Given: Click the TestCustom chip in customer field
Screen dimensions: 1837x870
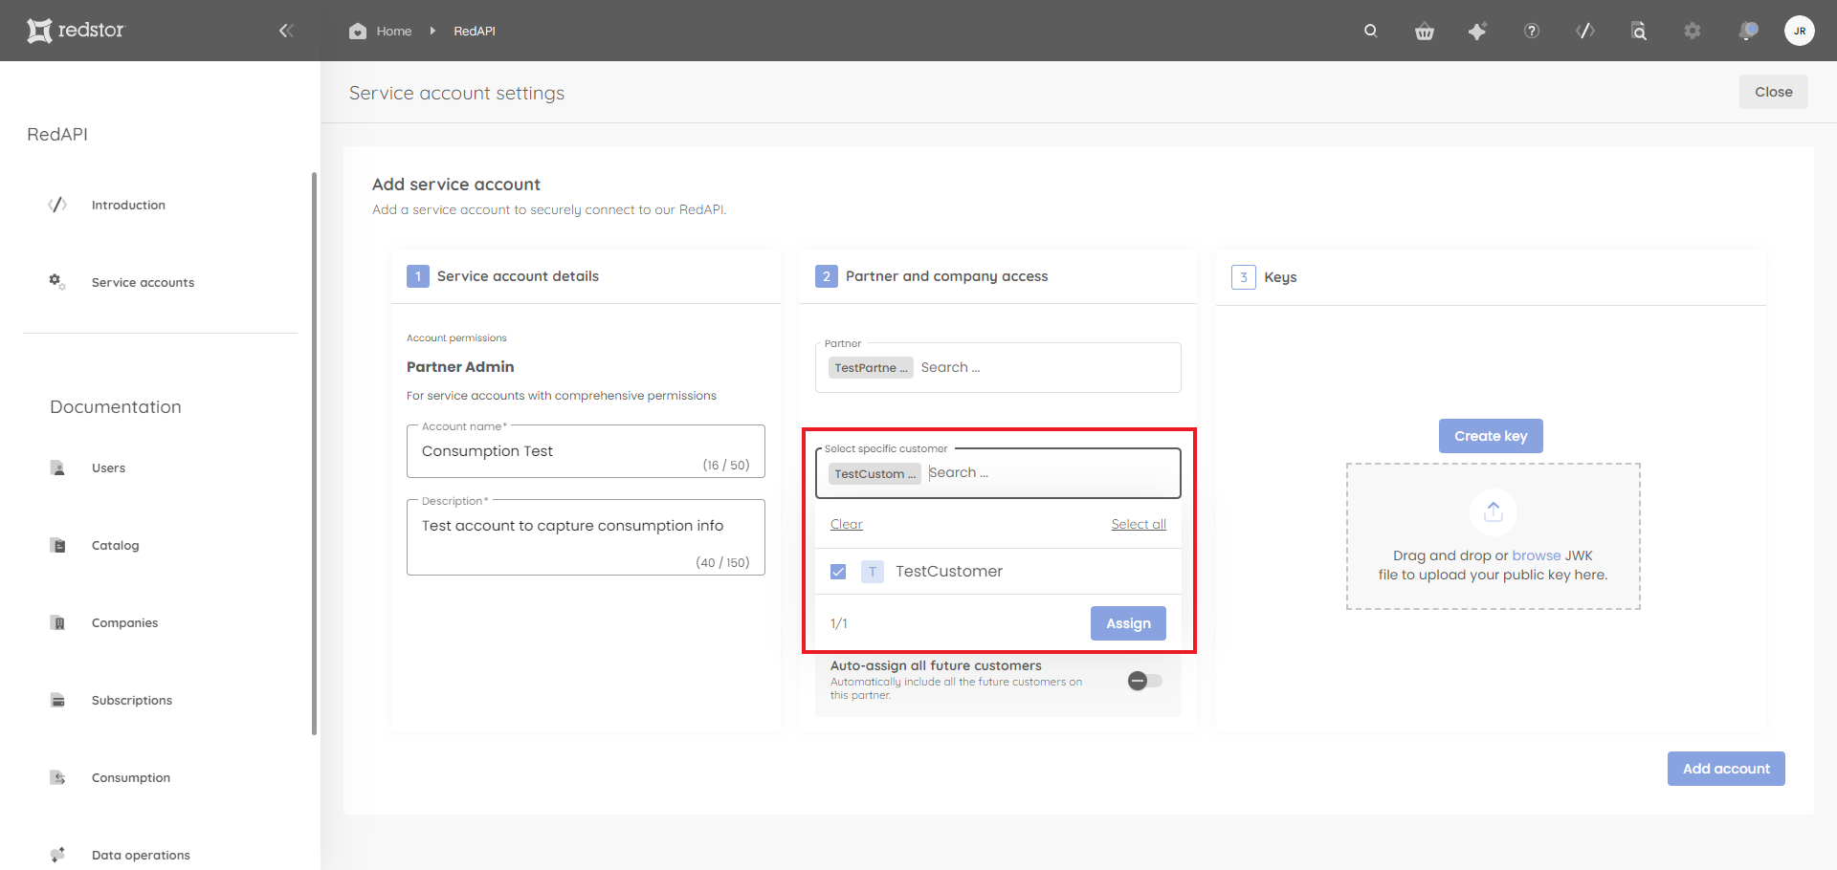Looking at the screenshot, I should (x=874, y=474).
